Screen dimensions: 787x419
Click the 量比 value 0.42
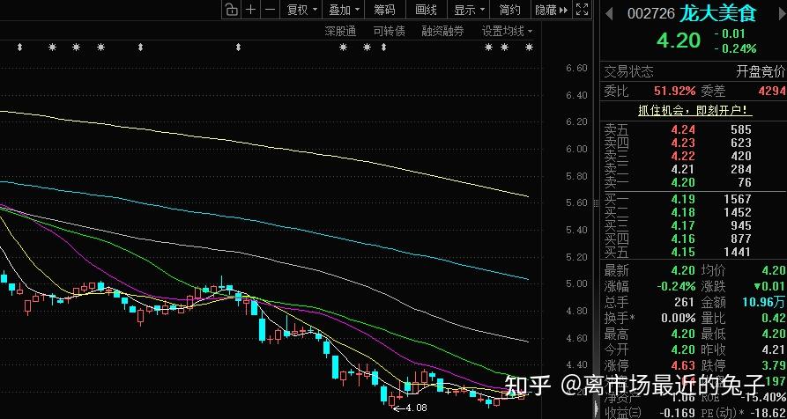tap(775, 318)
